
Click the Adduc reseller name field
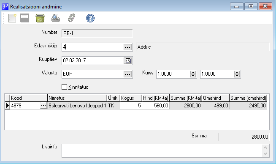[203, 47]
